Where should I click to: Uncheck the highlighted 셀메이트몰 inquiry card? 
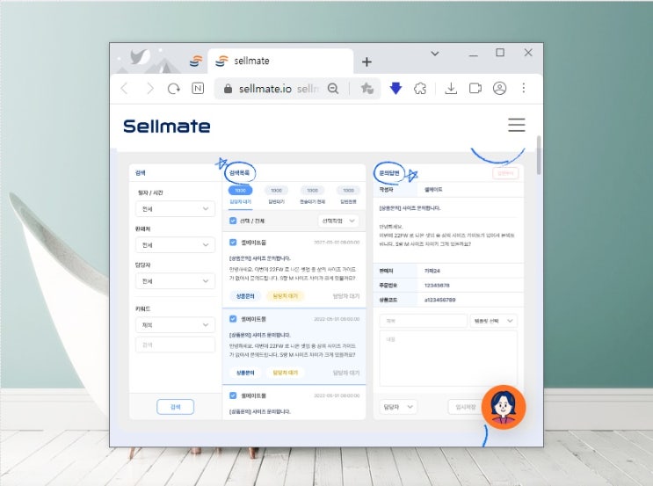click(233, 319)
